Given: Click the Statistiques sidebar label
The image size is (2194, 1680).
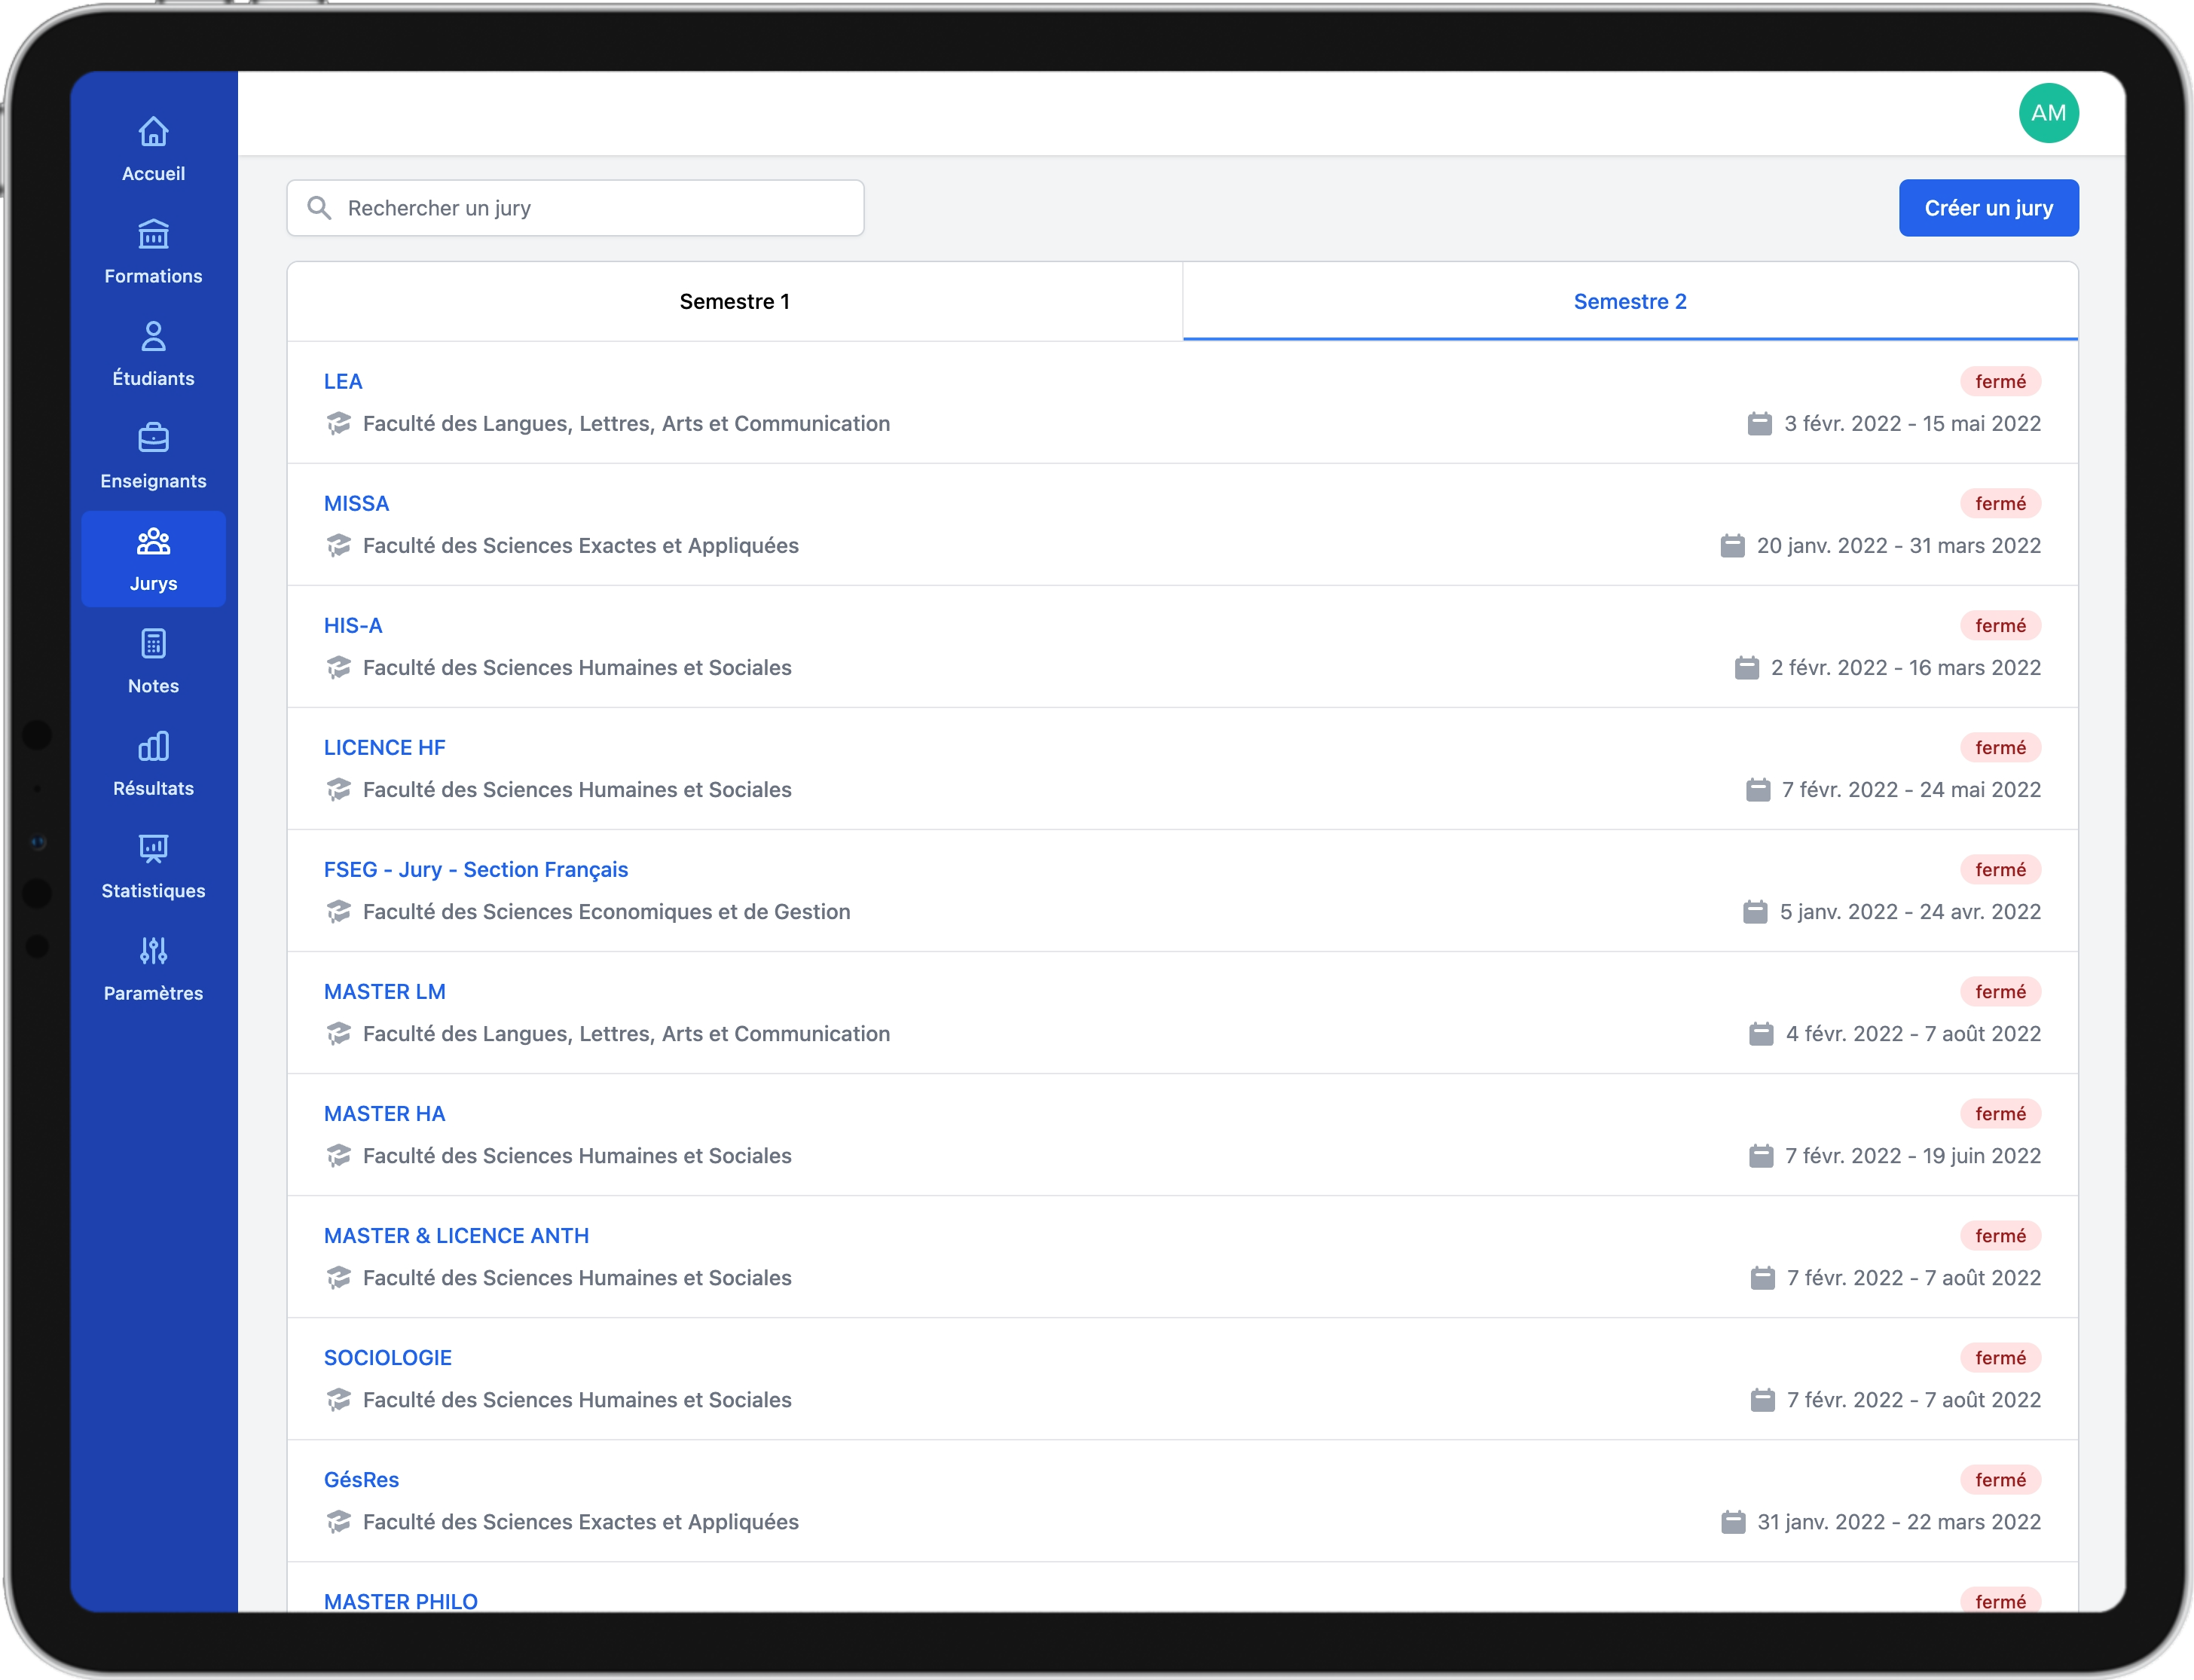Looking at the screenshot, I should pos(153,891).
